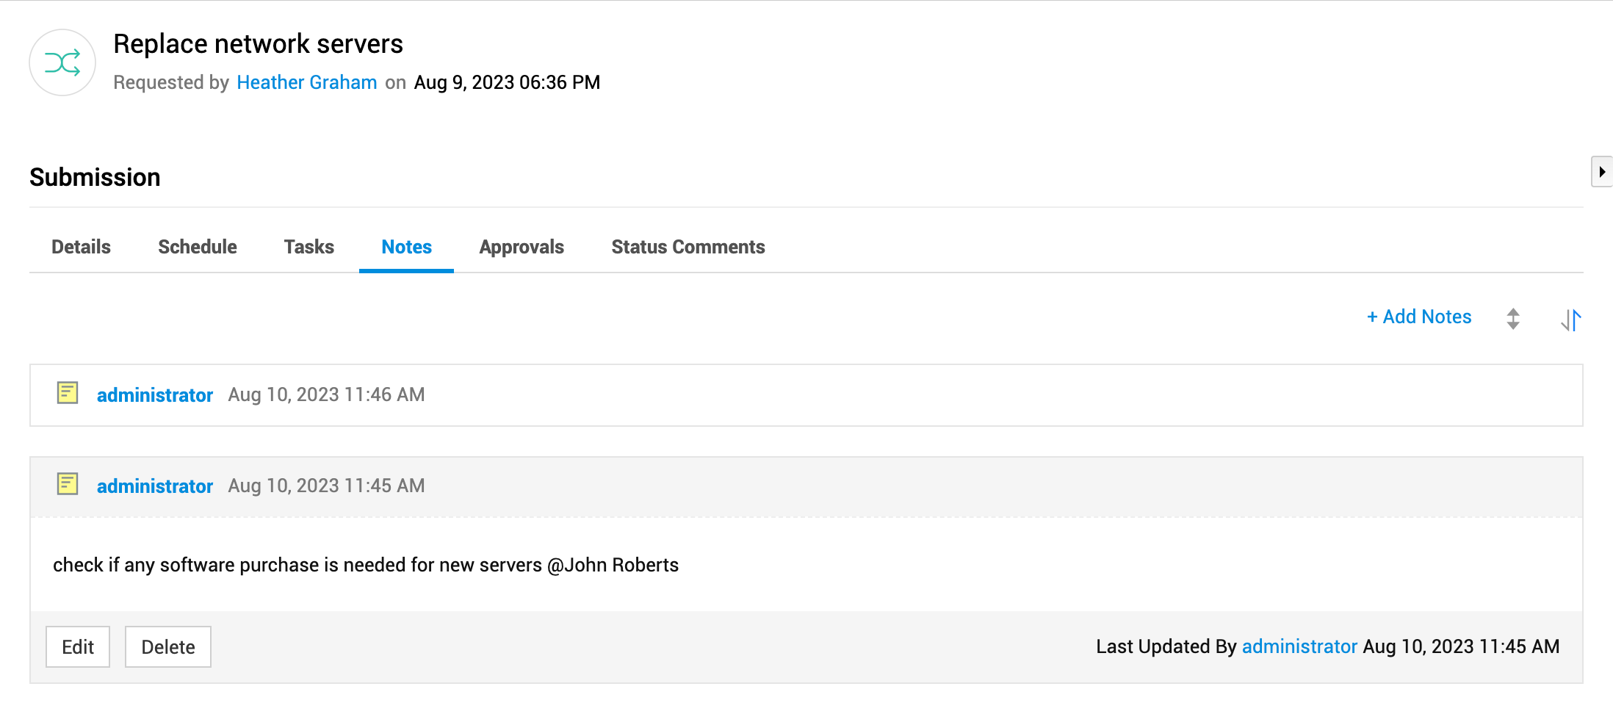
Task: Collapse the 11:45 AM note header
Action: pos(881,486)
